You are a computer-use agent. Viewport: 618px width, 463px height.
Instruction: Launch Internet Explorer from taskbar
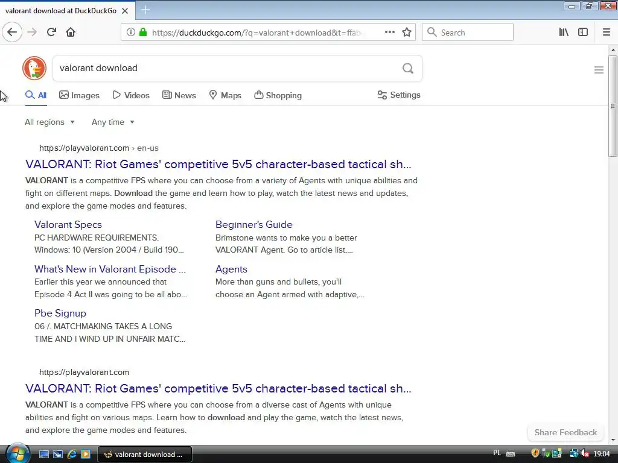72,455
